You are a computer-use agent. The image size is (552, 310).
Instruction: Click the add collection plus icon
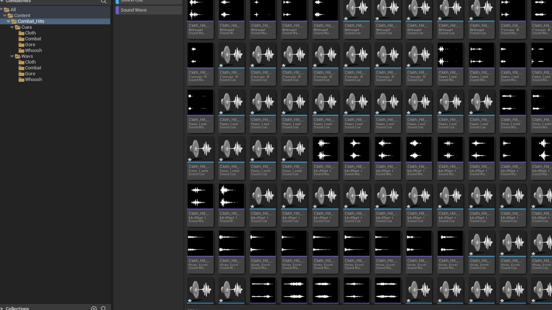(94, 308)
